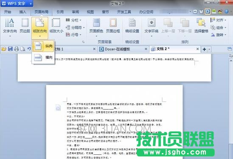This screenshot has height=159, width=233.
Task: Expand the 旋转 dropdown arrow
Action: click(x=225, y=35)
